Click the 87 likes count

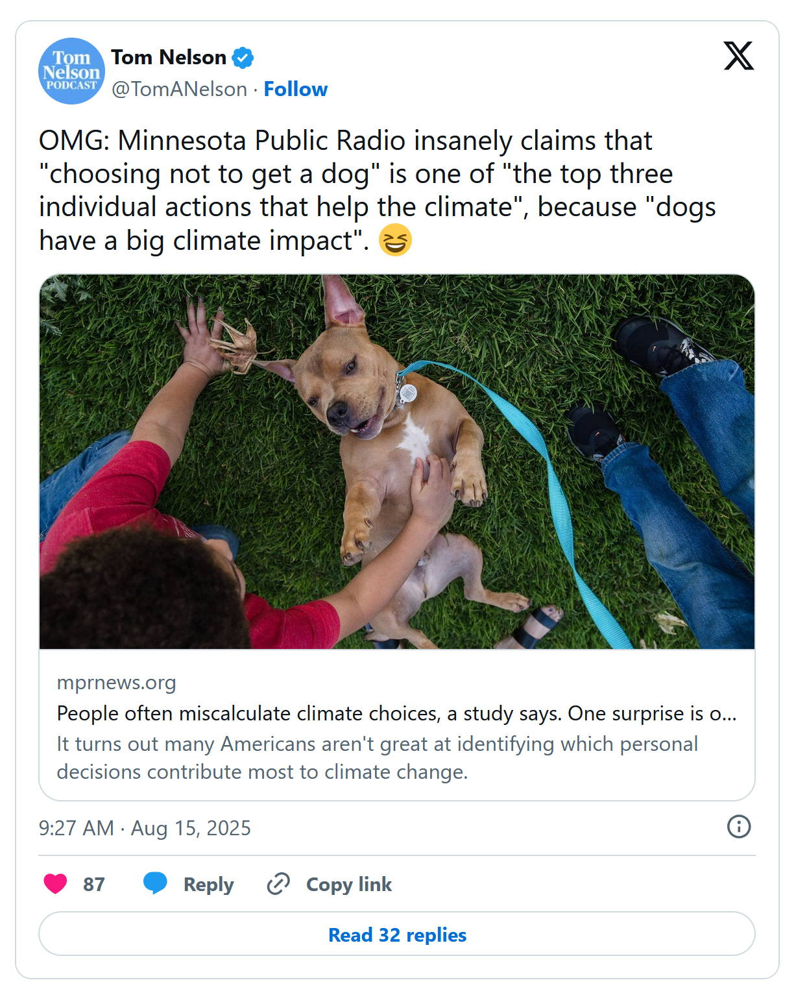tap(93, 885)
